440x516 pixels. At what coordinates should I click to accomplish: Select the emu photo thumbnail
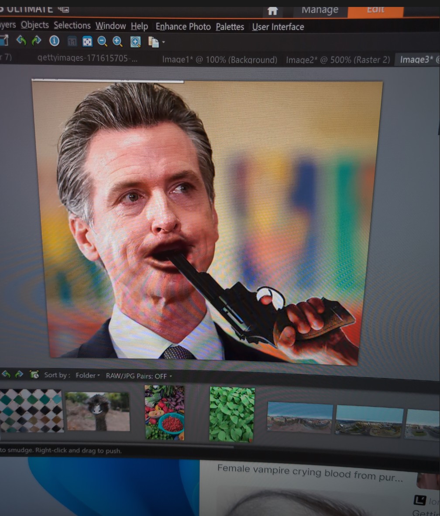97,411
